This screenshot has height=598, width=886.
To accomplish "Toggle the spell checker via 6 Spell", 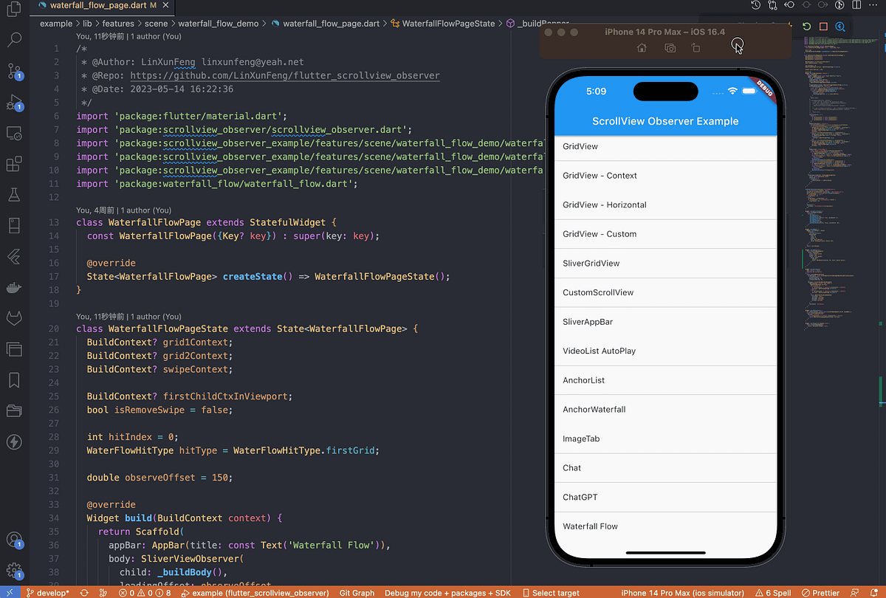I will (x=774, y=592).
